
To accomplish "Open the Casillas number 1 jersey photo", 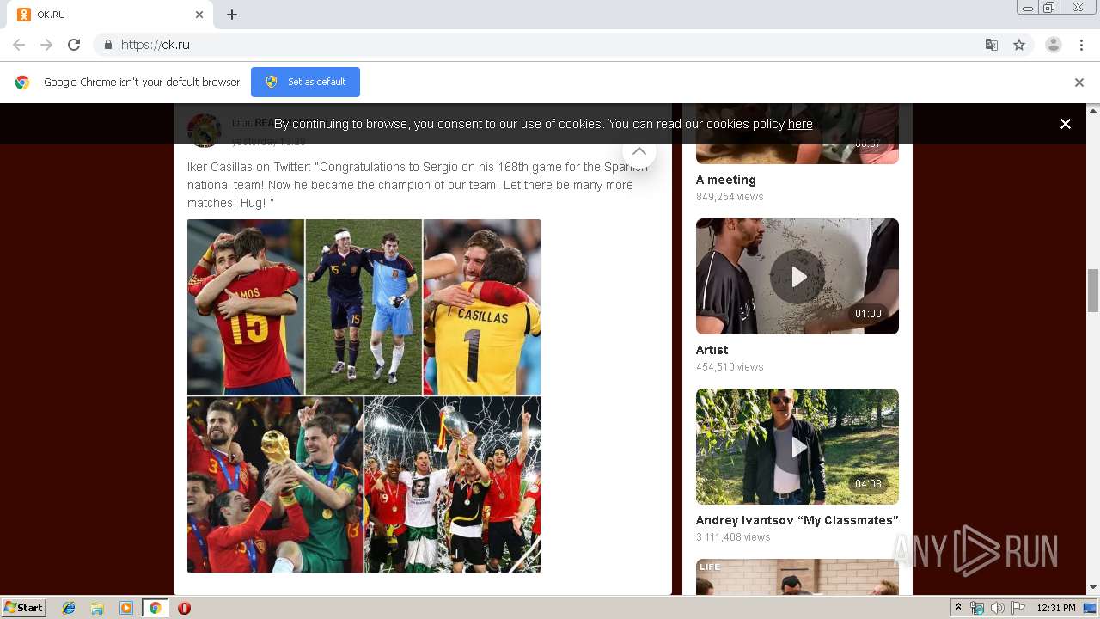I will (x=482, y=307).
